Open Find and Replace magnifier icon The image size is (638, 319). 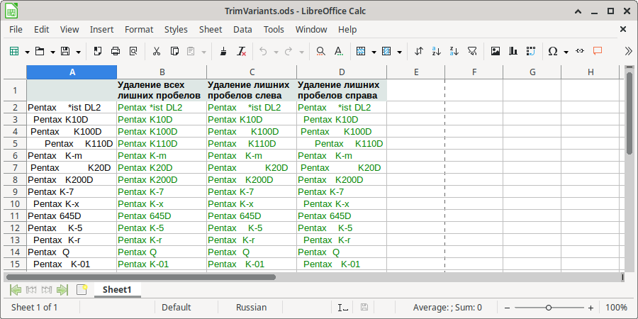321,51
